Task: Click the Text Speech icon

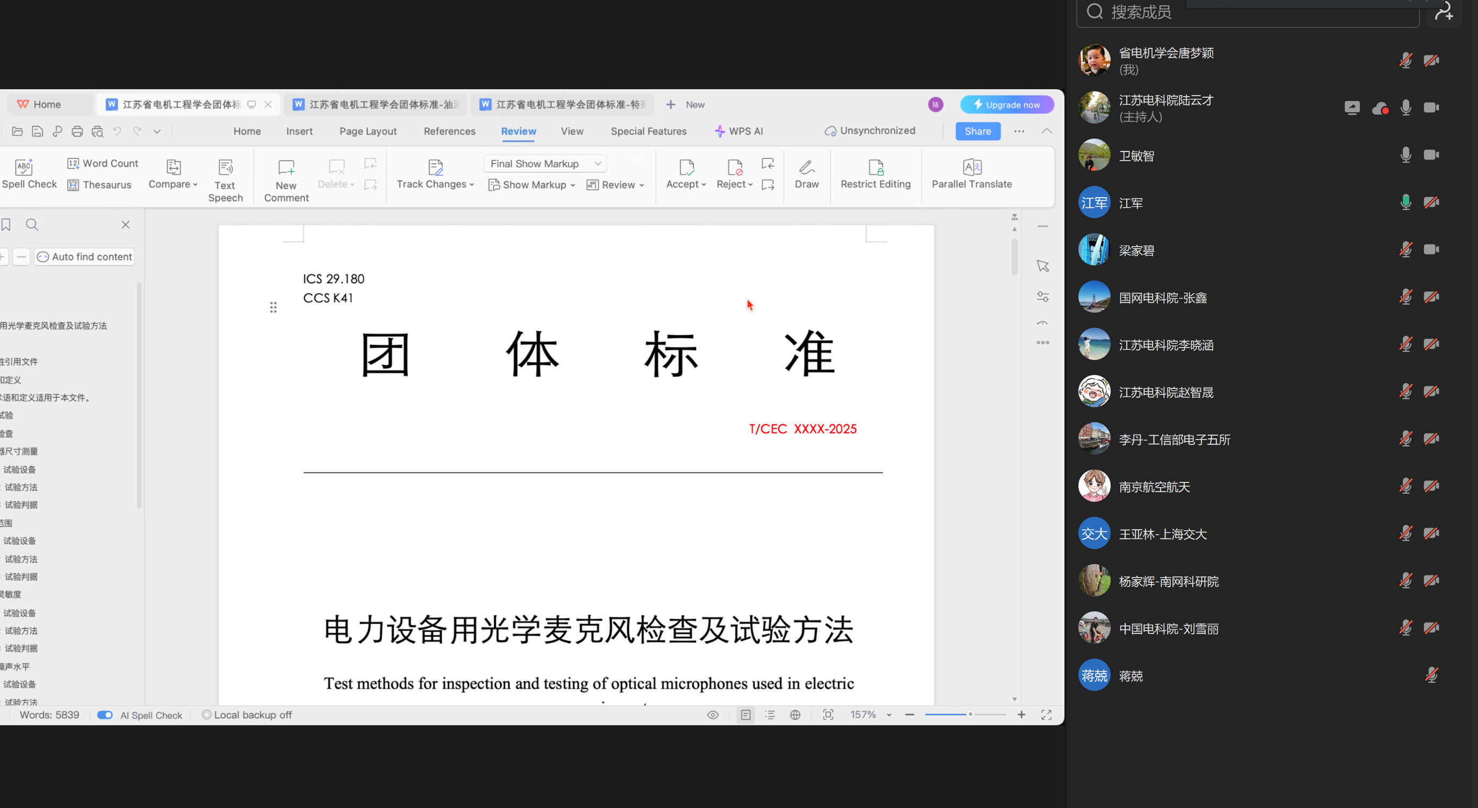Action: click(x=226, y=168)
